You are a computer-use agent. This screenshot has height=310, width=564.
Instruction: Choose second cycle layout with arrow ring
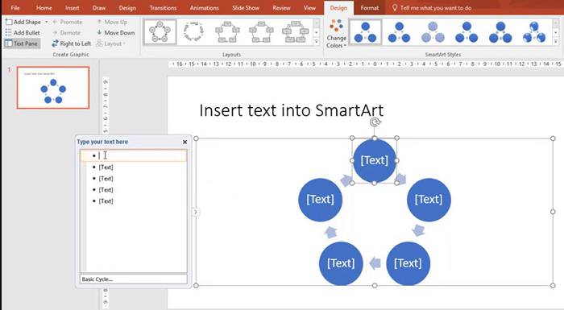194,32
